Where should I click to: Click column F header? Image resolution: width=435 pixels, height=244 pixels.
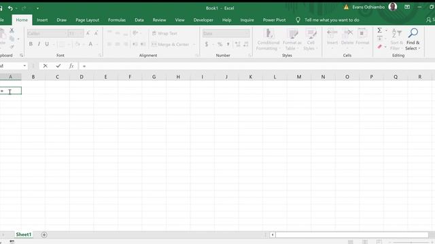coord(130,77)
